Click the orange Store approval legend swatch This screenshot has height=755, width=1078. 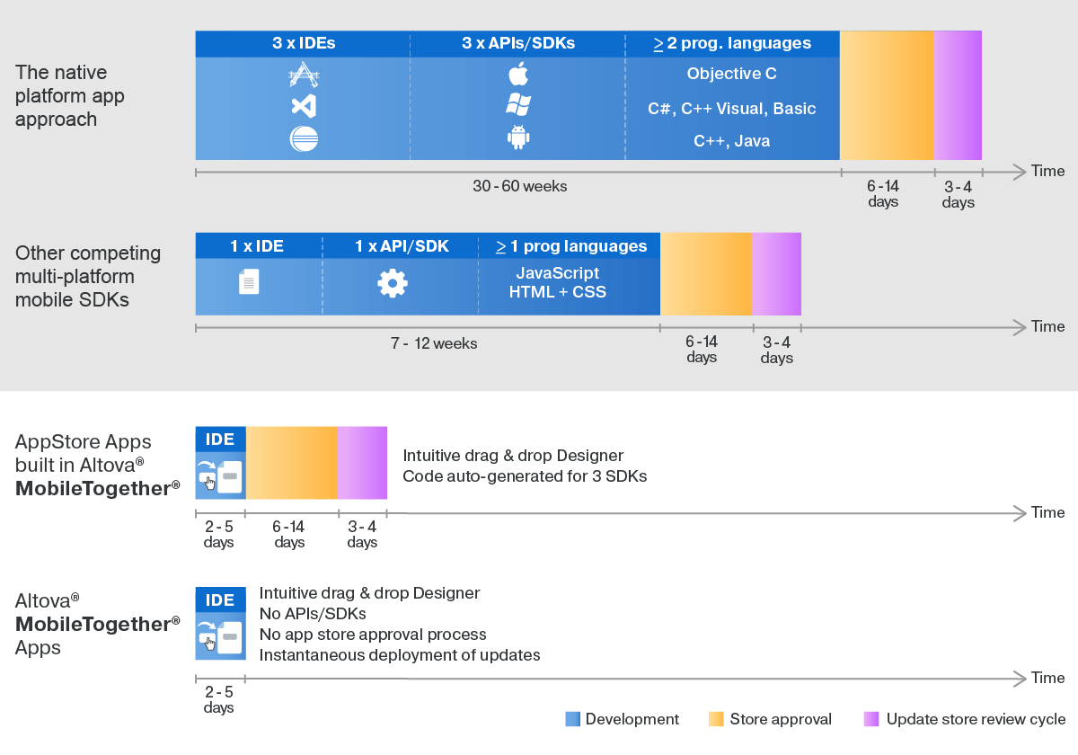tap(716, 719)
